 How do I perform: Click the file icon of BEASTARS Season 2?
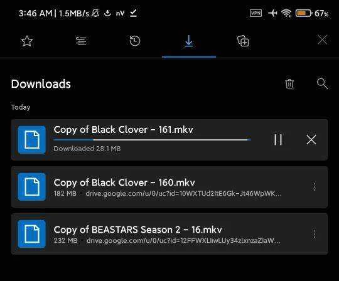tap(32, 234)
